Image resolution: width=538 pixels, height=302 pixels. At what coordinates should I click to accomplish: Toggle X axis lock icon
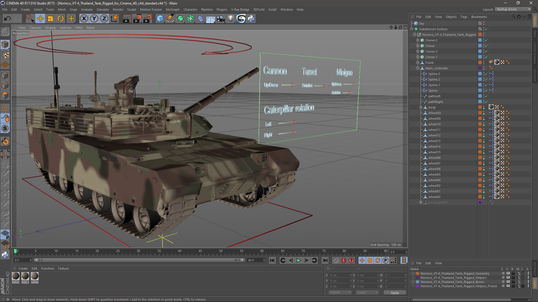[84, 19]
